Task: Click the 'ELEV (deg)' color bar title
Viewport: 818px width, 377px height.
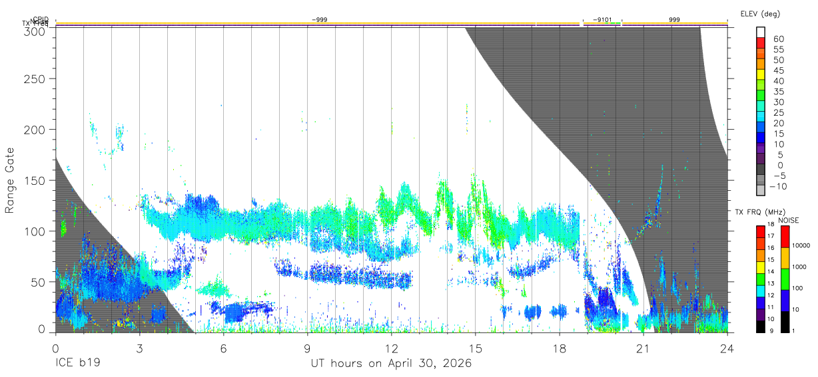Action: [760, 14]
